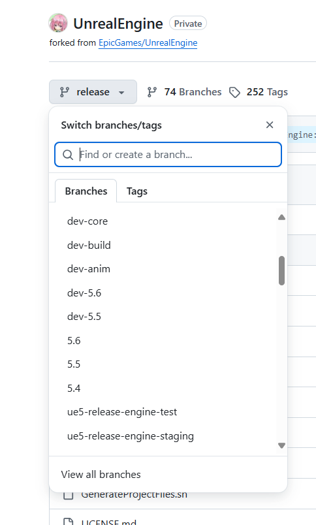
Task: Open the UnrealEngine repository title link
Action: (118, 24)
